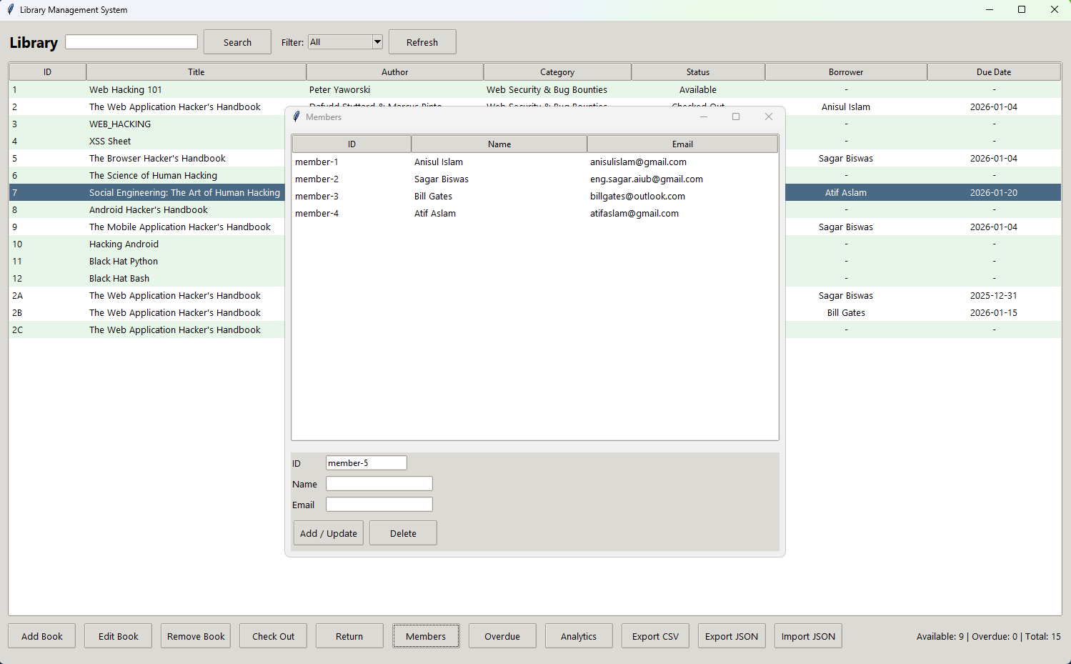The width and height of the screenshot is (1071, 664).
Task: Select member-4 Atif Aslam row
Action: (x=535, y=214)
